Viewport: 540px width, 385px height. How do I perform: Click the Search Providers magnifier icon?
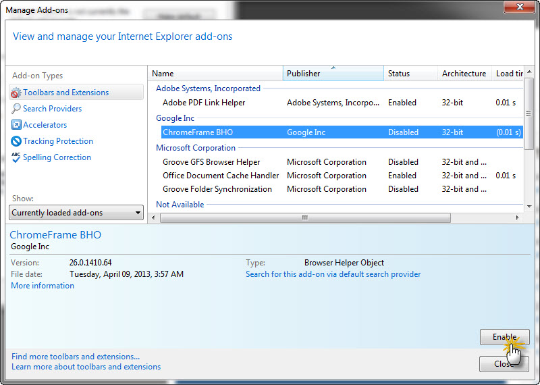(x=16, y=109)
